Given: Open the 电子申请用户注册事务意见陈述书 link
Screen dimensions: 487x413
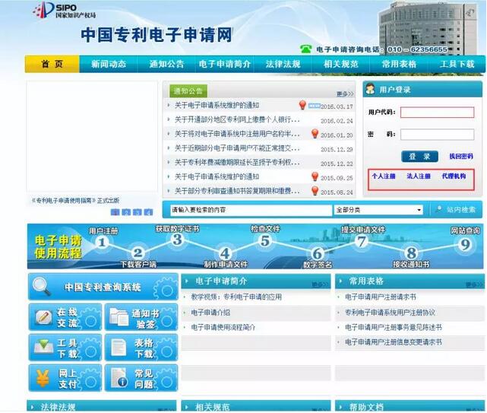Looking at the screenshot, I should click(394, 327).
